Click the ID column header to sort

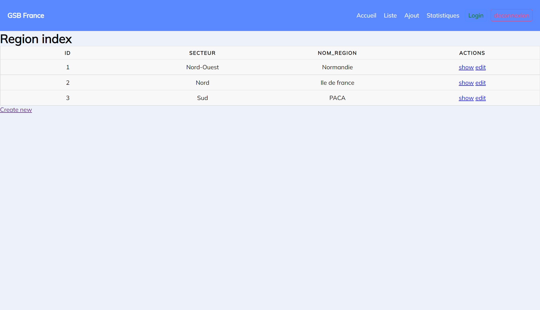(67, 53)
